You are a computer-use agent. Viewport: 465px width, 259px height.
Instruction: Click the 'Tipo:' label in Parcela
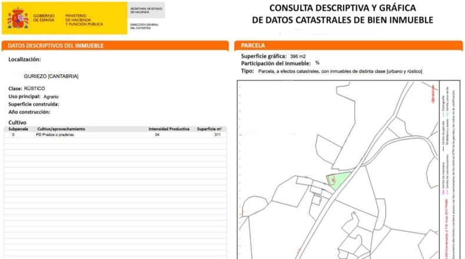point(247,71)
